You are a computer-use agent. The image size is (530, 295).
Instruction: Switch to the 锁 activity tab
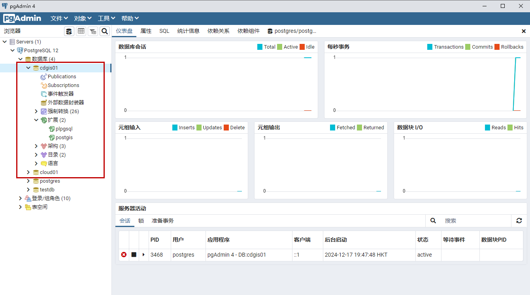point(141,221)
